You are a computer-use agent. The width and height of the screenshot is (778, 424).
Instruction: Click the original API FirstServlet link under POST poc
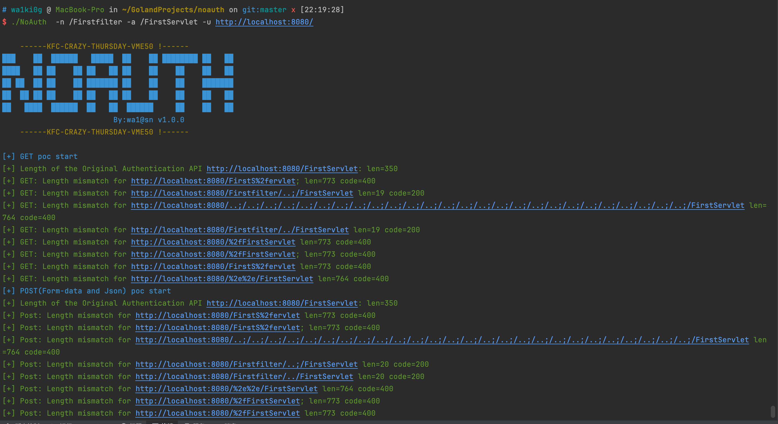coord(282,303)
